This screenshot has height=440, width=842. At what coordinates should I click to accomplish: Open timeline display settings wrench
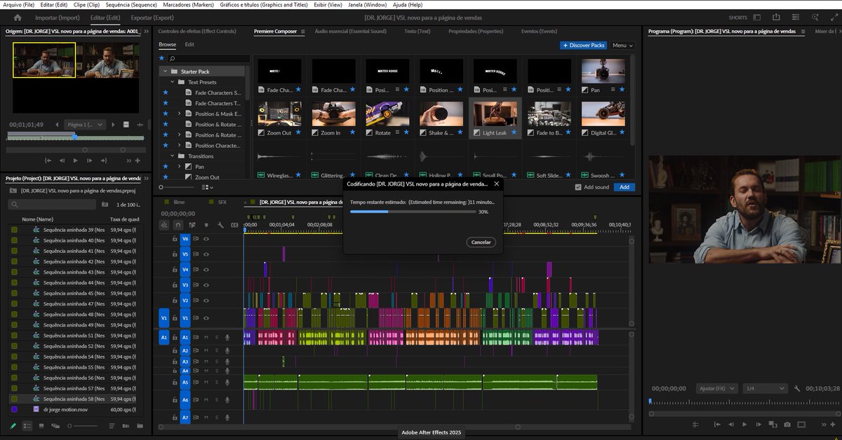coord(220,225)
